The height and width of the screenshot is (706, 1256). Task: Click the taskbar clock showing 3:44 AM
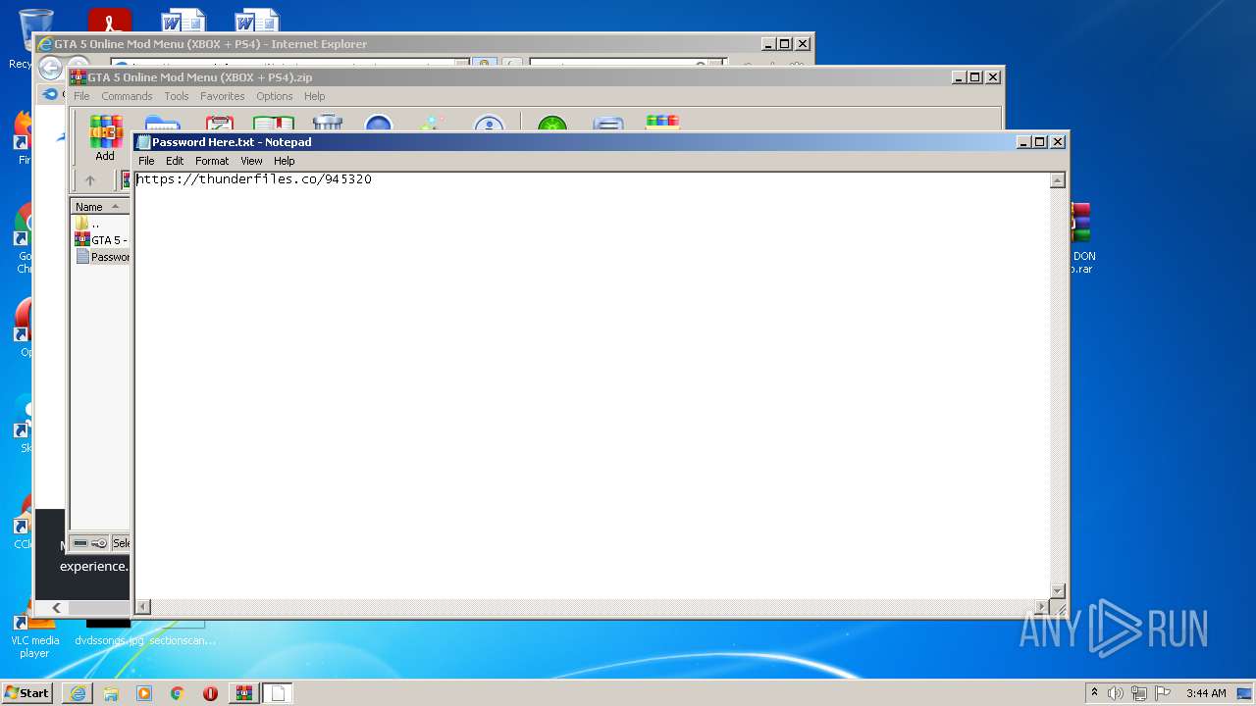[x=1206, y=693]
